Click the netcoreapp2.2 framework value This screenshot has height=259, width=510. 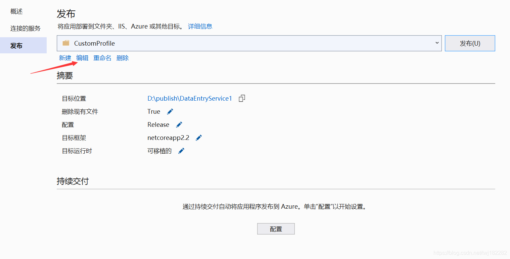pos(168,138)
